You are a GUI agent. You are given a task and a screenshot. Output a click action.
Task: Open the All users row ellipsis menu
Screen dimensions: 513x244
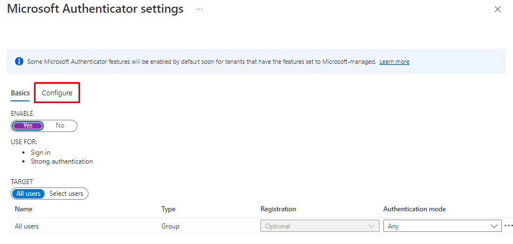(x=507, y=226)
